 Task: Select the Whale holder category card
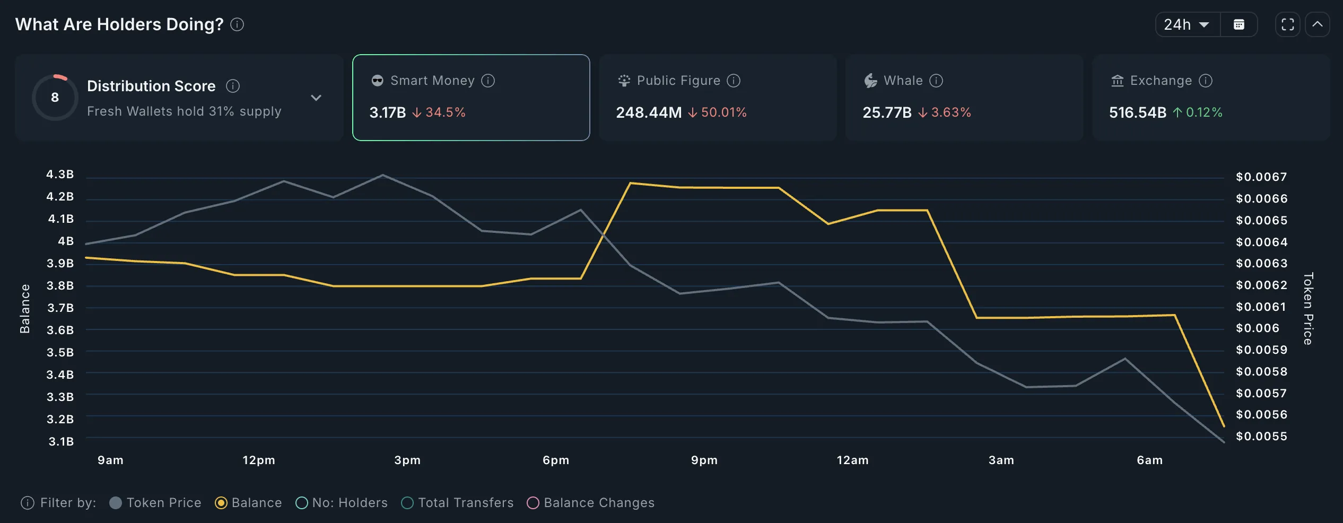pyautogui.click(x=964, y=98)
